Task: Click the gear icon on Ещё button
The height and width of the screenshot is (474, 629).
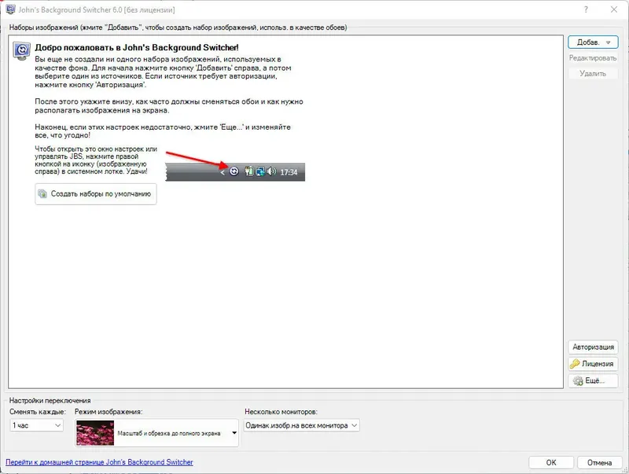Action: 578,380
